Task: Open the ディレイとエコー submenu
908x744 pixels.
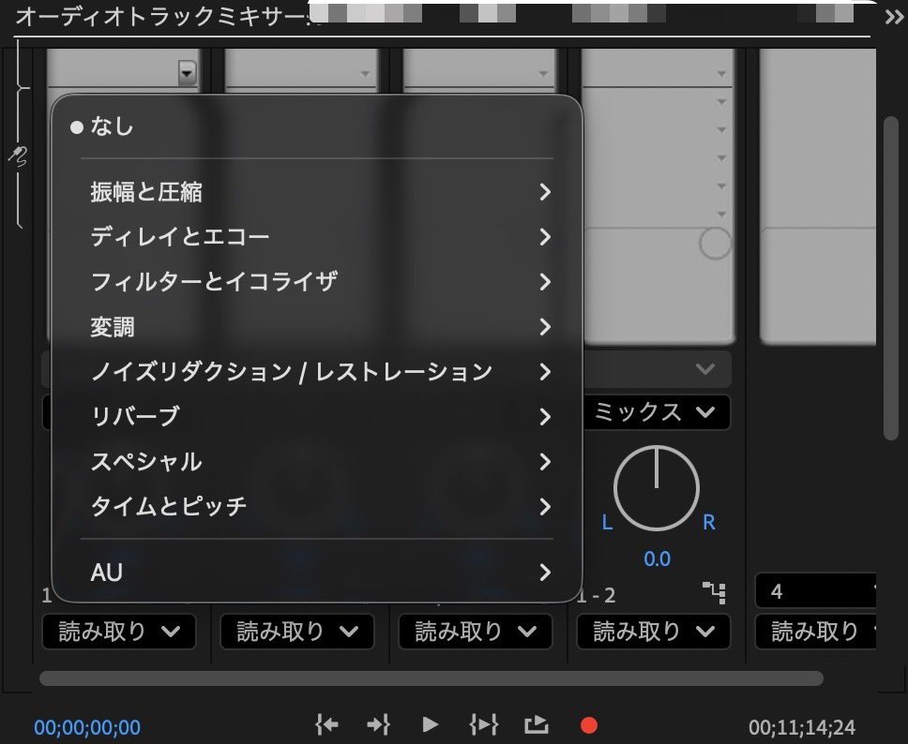Action: [317, 237]
